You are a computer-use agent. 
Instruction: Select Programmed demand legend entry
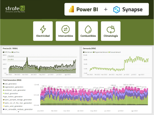(x=101, y=52)
